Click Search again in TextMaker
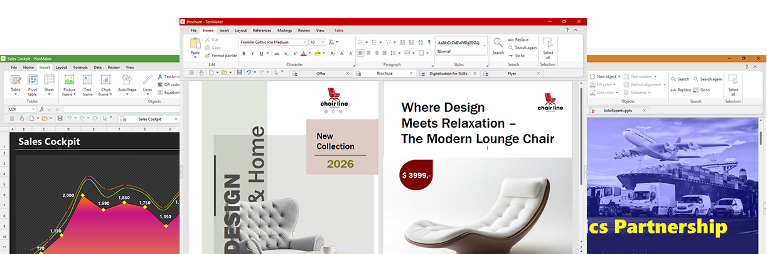This screenshot has height=254, width=767. pos(522,48)
